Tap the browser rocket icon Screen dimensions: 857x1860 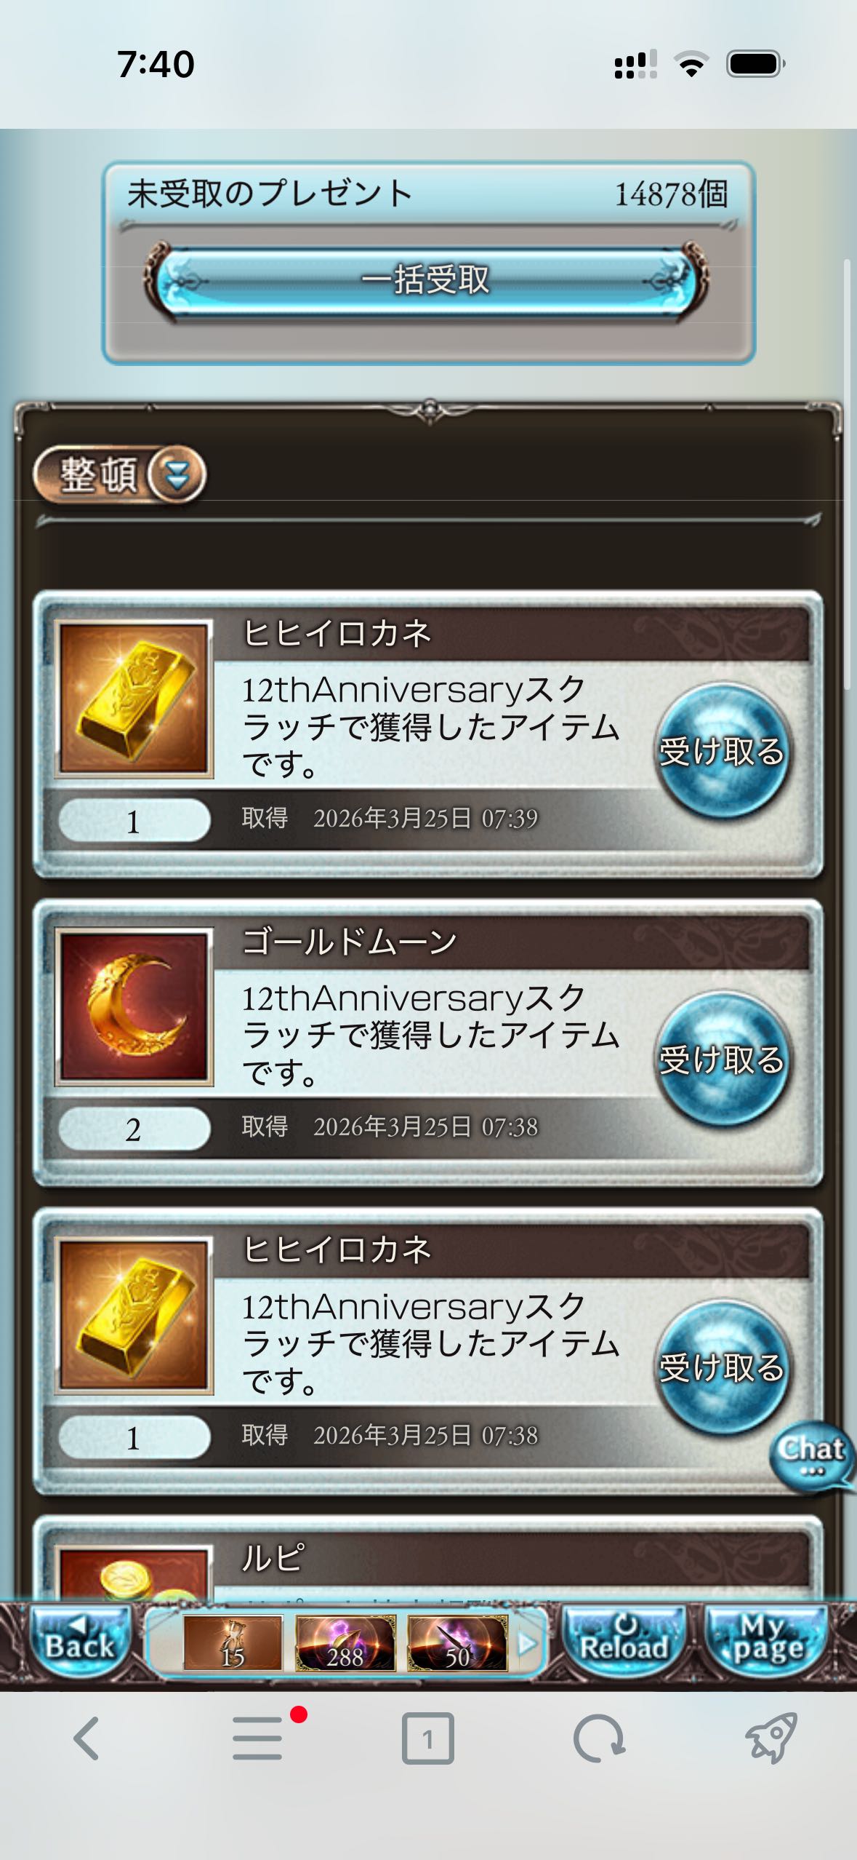[771, 1738]
